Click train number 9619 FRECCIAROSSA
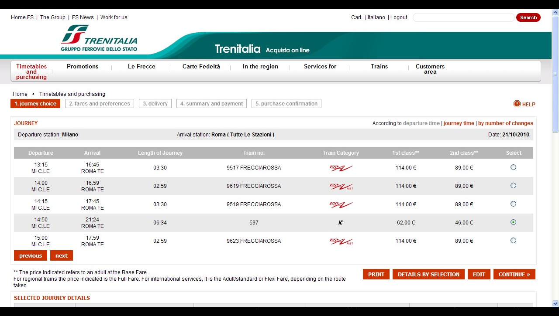 point(254,186)
